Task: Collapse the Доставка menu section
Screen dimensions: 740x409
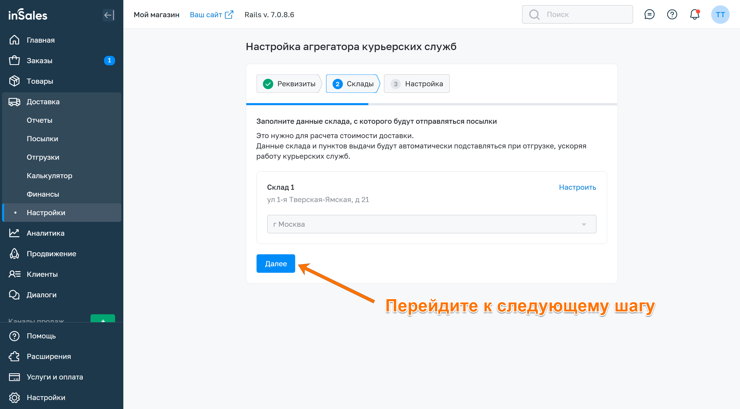Action: point(43,102)
